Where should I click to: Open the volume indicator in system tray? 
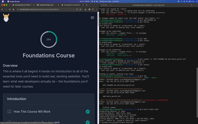click(x=187, y=1)
